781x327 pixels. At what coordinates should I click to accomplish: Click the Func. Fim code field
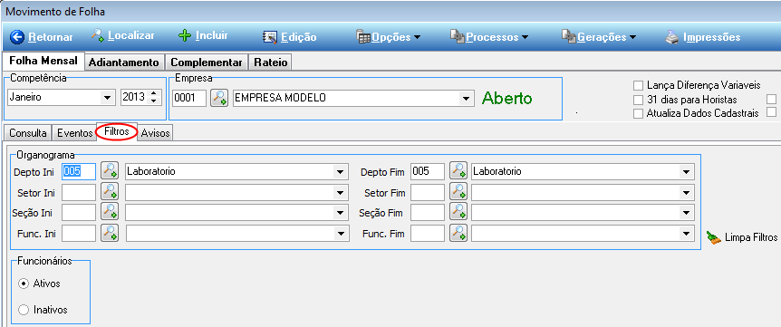click(428, 233)
